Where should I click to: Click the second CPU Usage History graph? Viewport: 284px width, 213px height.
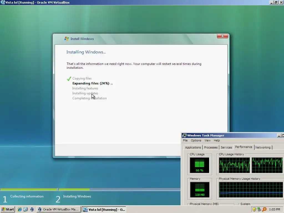coord(267,165)
